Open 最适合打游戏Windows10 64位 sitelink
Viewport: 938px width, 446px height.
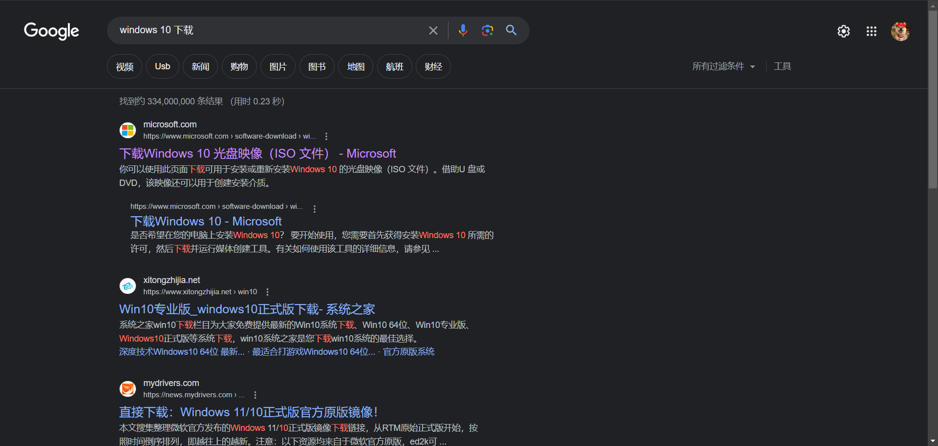point(314,352)
